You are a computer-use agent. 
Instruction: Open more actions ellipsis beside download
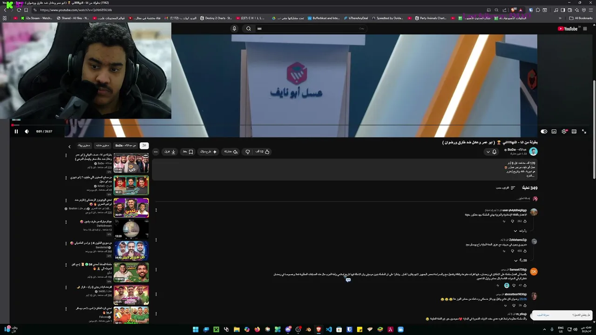click(x=156, y=152)
